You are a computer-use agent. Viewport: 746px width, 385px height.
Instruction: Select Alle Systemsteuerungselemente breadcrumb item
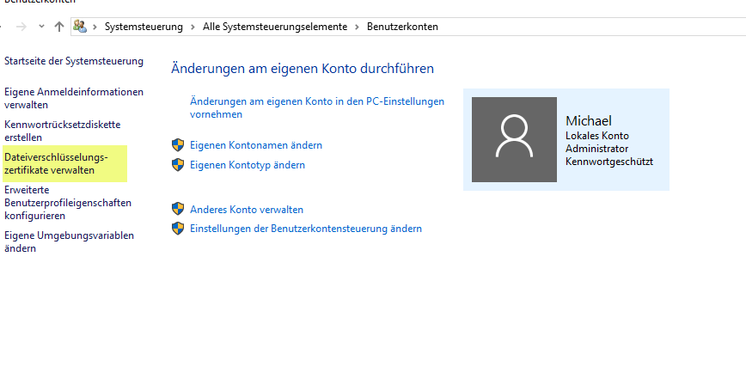click(275, 27)
